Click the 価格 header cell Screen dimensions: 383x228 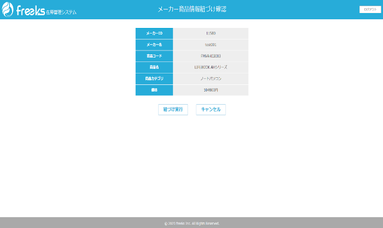coord(154,90)
